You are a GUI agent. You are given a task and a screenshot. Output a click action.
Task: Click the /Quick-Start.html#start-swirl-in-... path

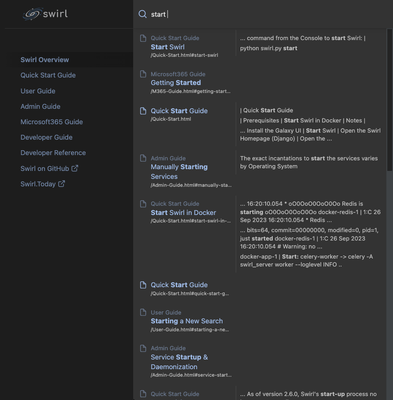(191, 221)
